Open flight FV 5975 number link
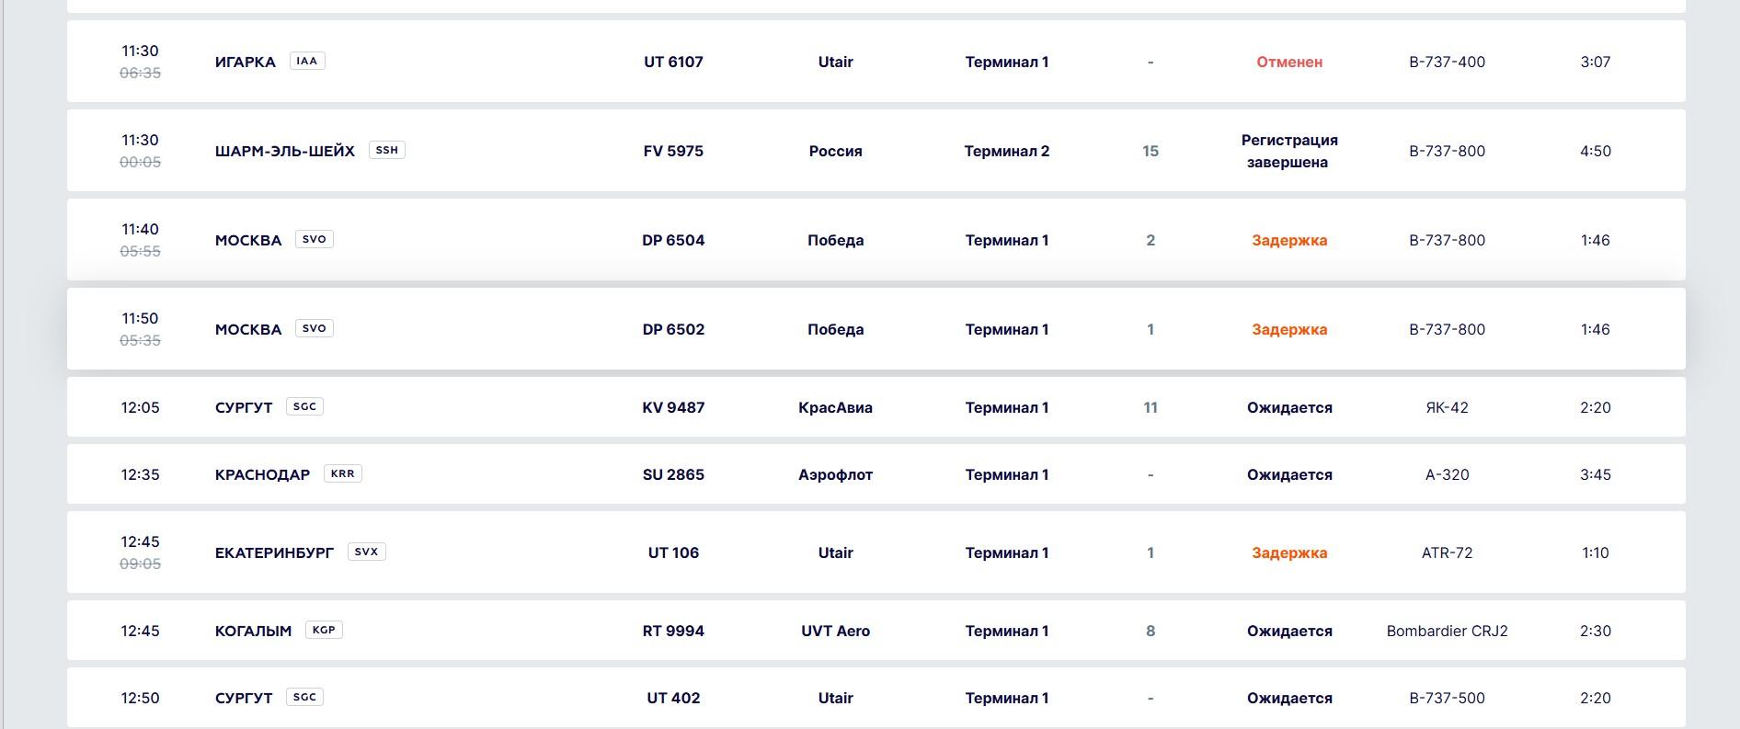The image size is (1740, 729). point(673,151)
